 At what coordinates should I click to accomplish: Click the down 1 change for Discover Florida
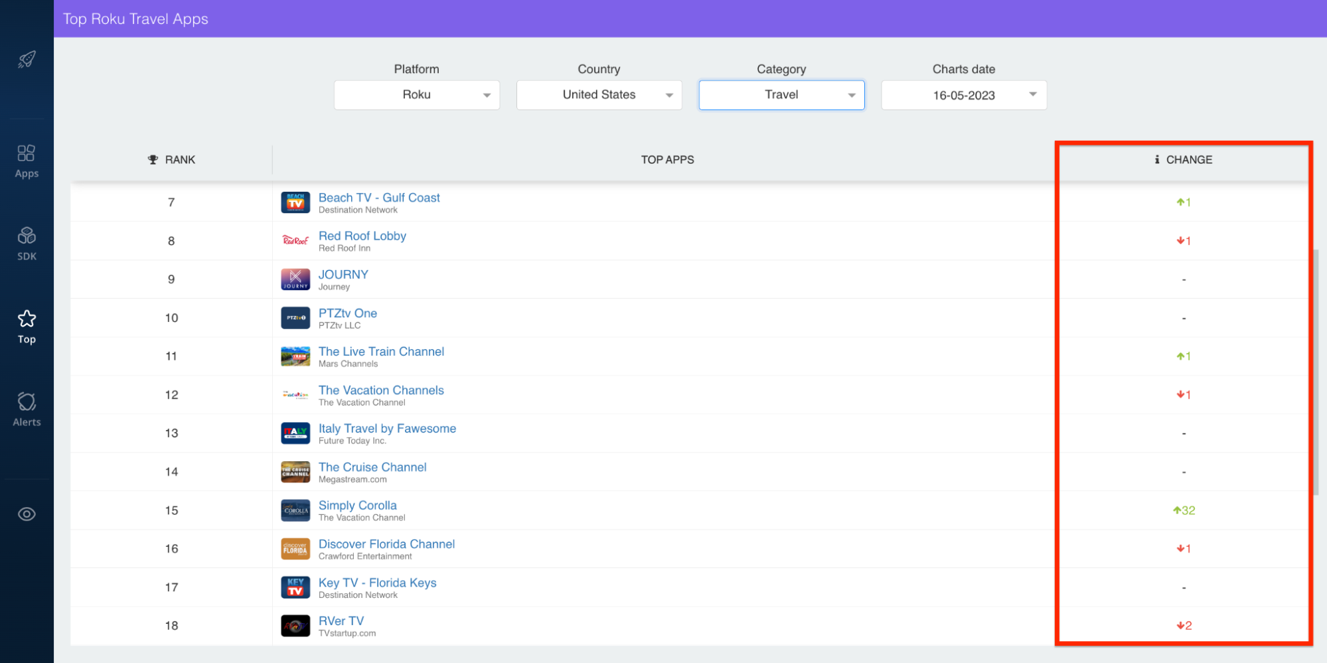1184,549
